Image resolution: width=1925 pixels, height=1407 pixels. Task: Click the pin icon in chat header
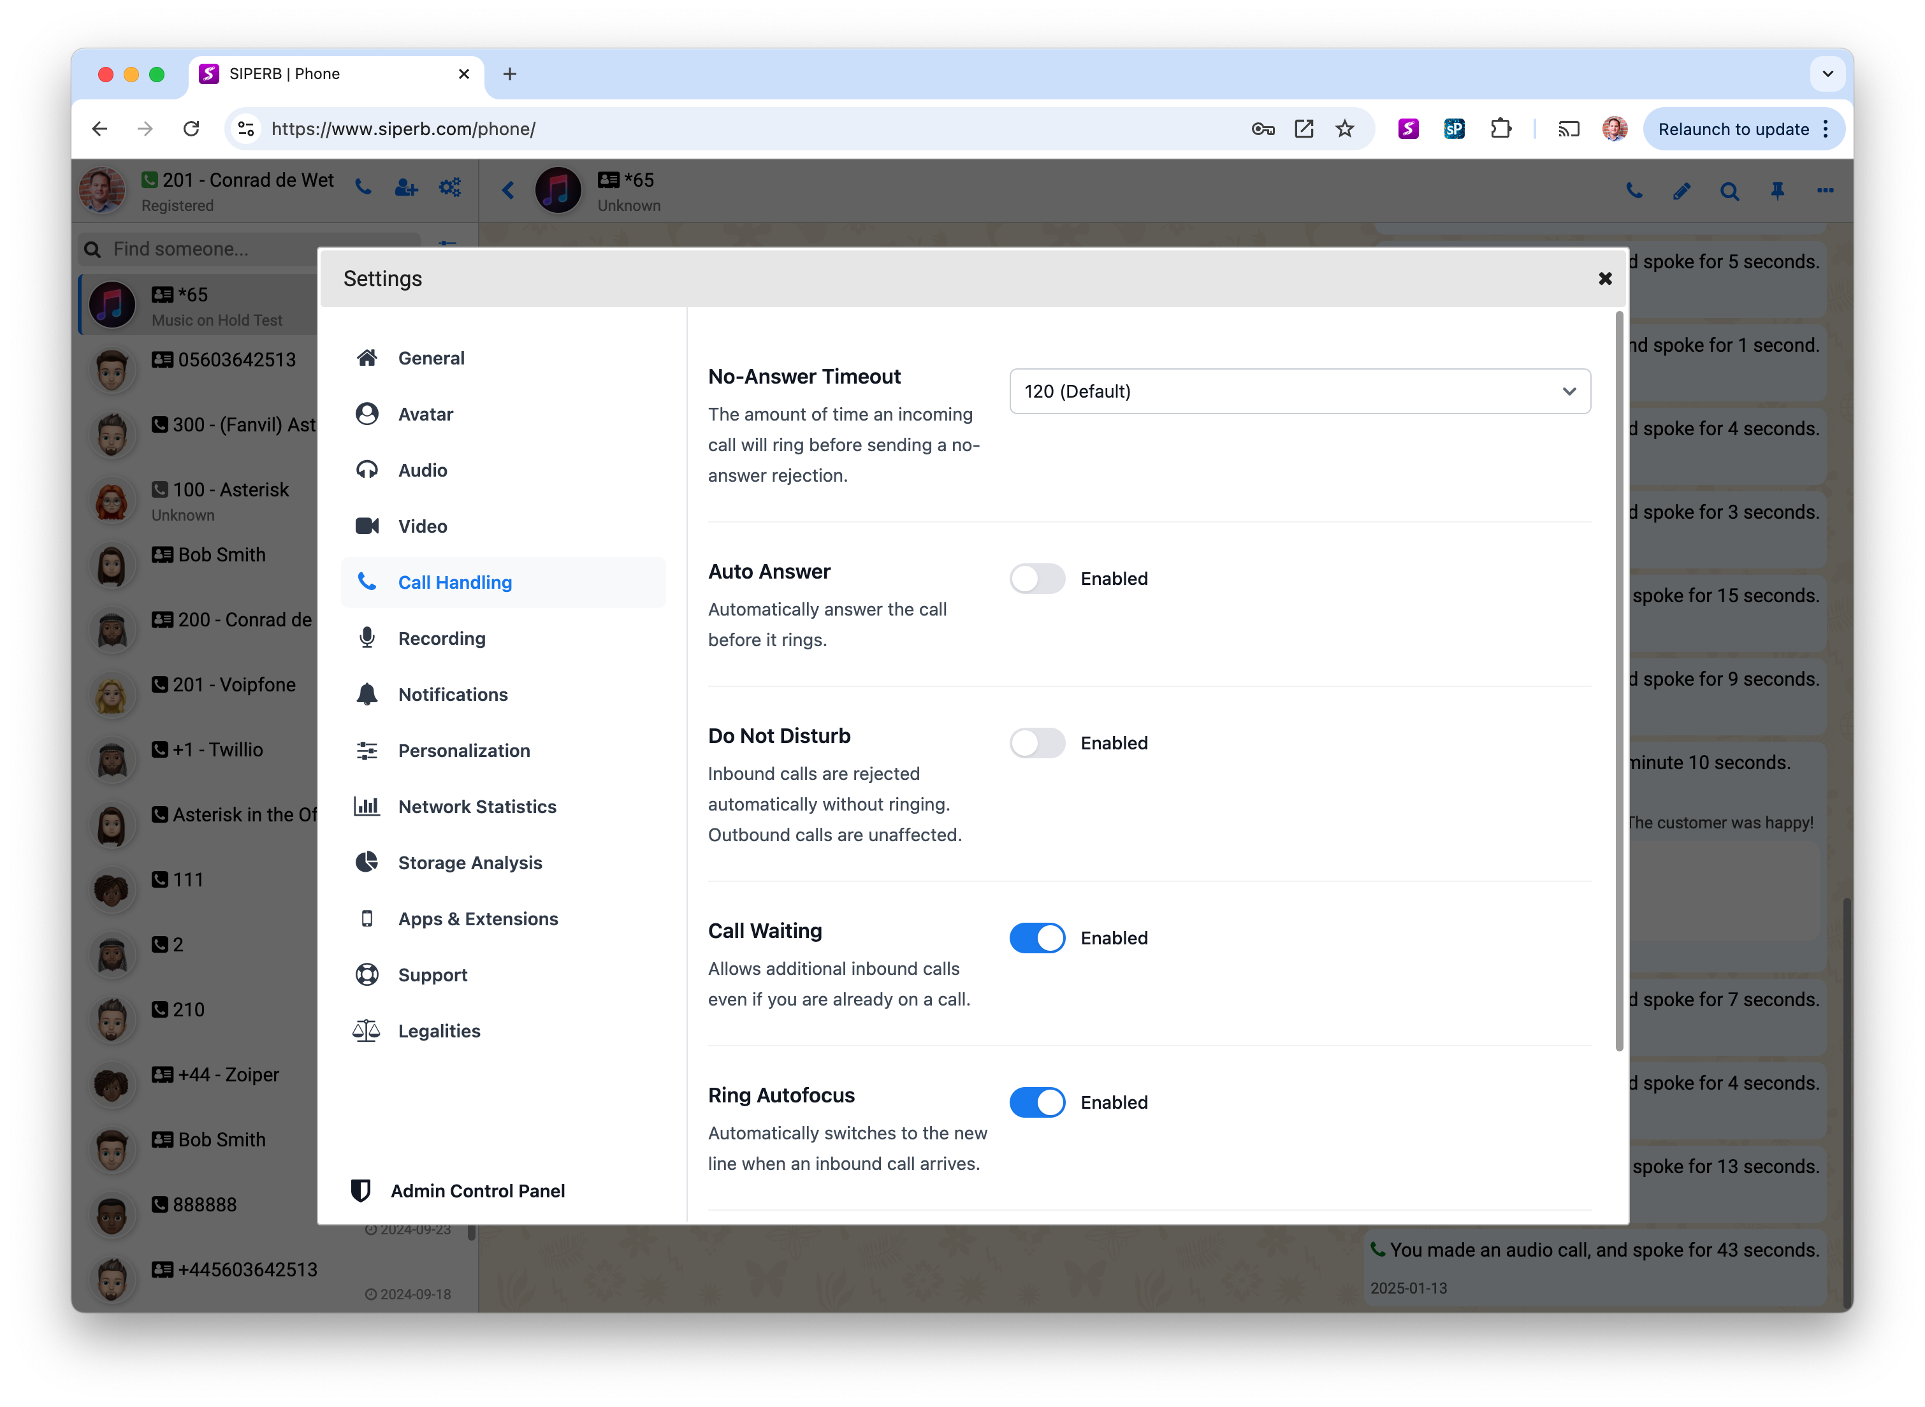coord(1778,191)
